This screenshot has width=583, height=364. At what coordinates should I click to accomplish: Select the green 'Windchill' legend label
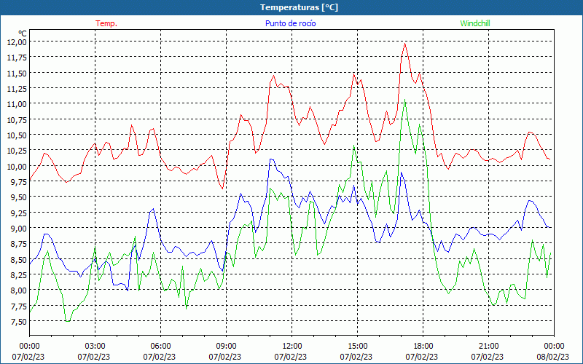pos(475,23)
